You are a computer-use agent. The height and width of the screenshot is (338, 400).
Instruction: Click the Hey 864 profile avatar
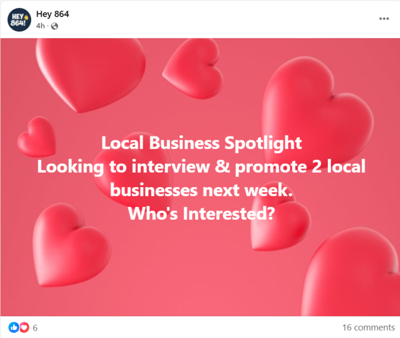click(19, 19)
